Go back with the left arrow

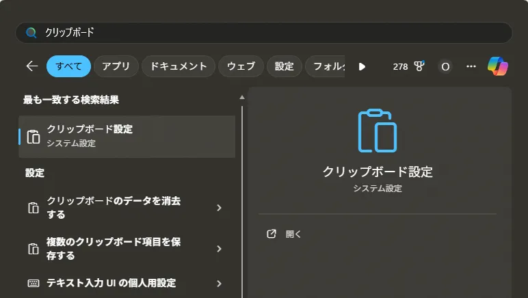click(32, 66)
